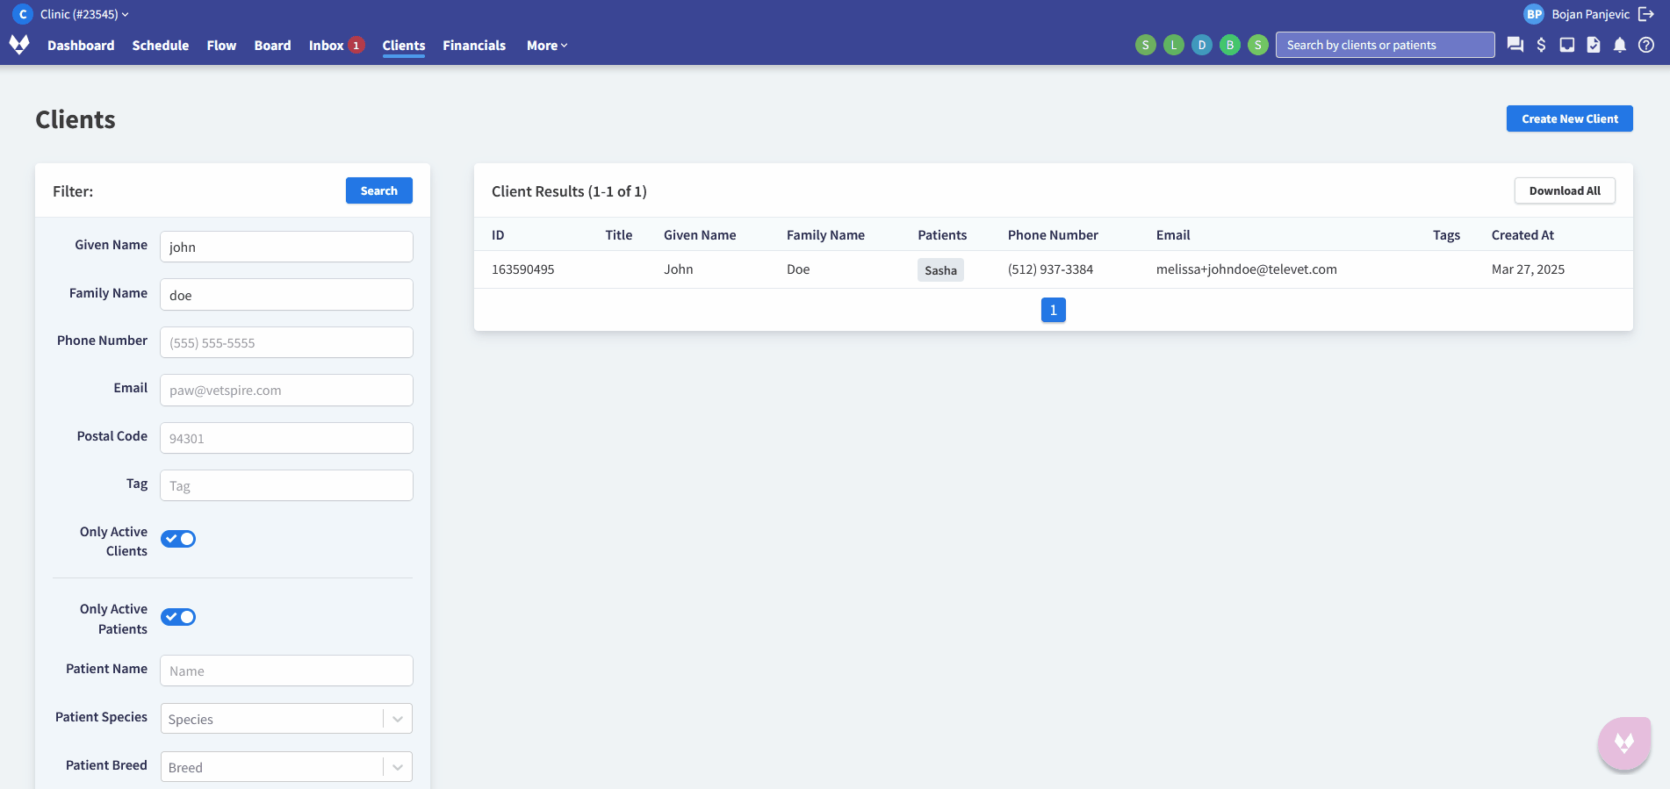The width and height of the screenshot is (1670, 789).
Task: Open the notifications bell
Action: click(x=1620, y=45)
